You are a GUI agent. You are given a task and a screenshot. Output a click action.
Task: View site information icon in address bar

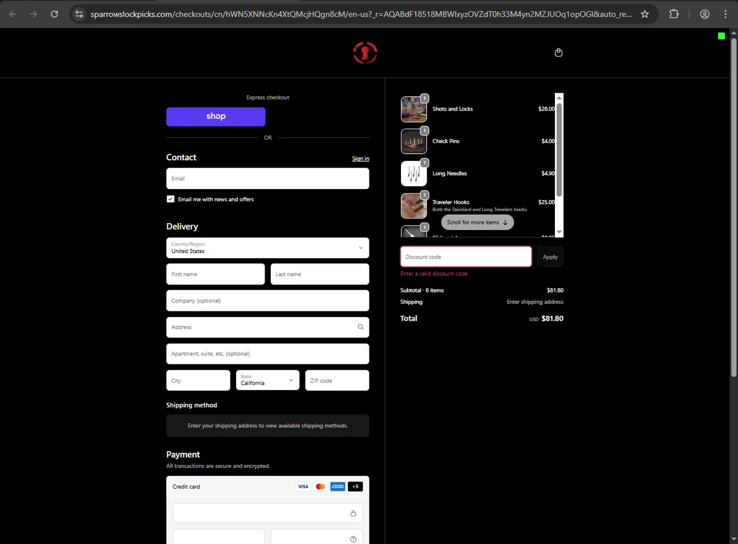click(x=79, y=14)
